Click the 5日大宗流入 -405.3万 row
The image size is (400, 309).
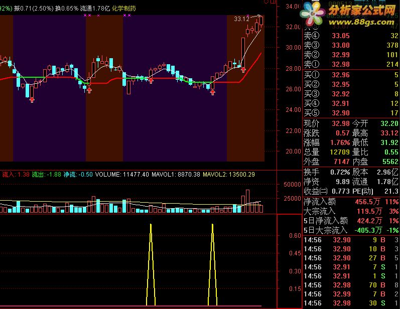(351, 230)
